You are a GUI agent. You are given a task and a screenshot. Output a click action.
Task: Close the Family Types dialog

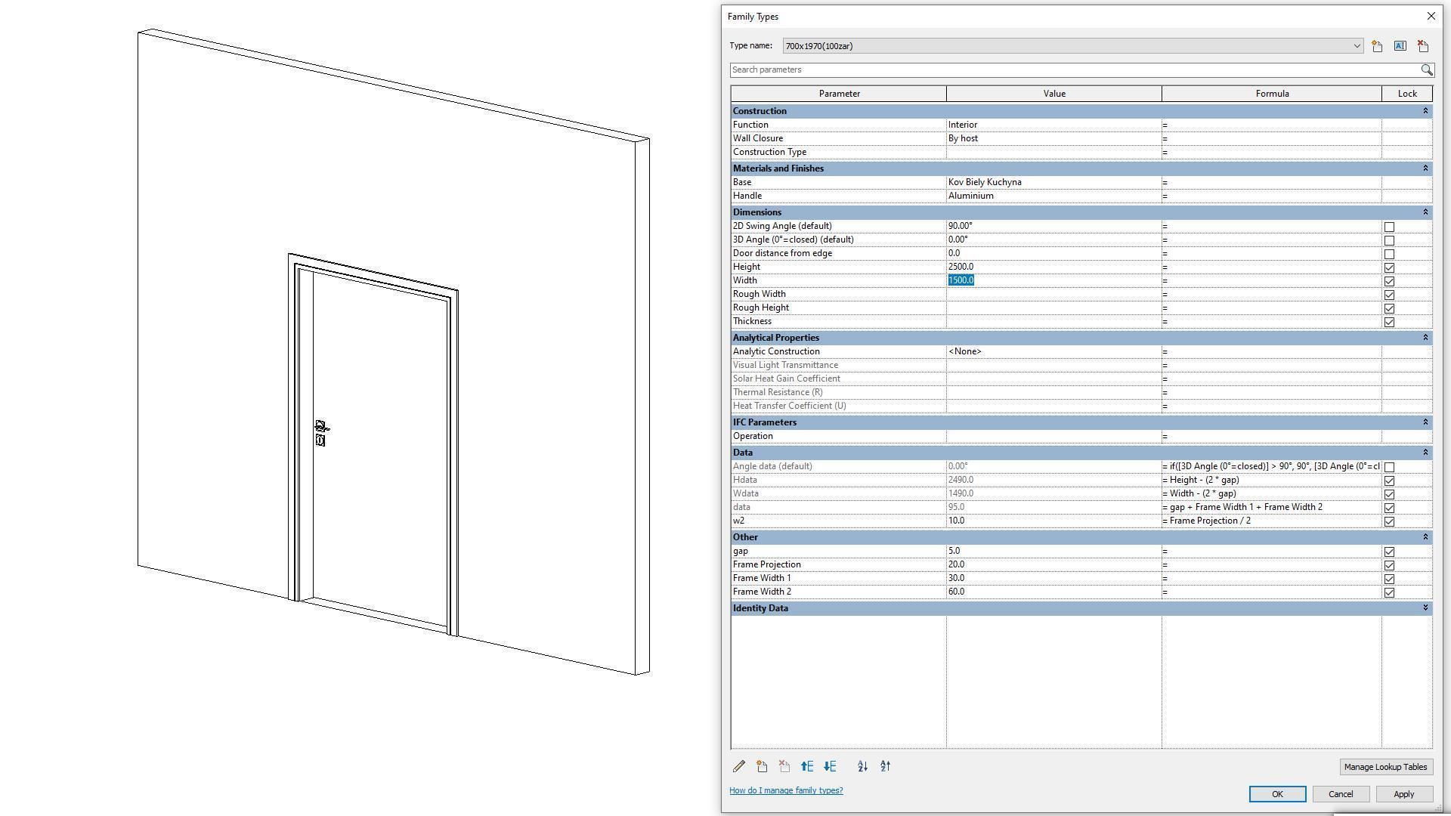tap(1431, 16)
